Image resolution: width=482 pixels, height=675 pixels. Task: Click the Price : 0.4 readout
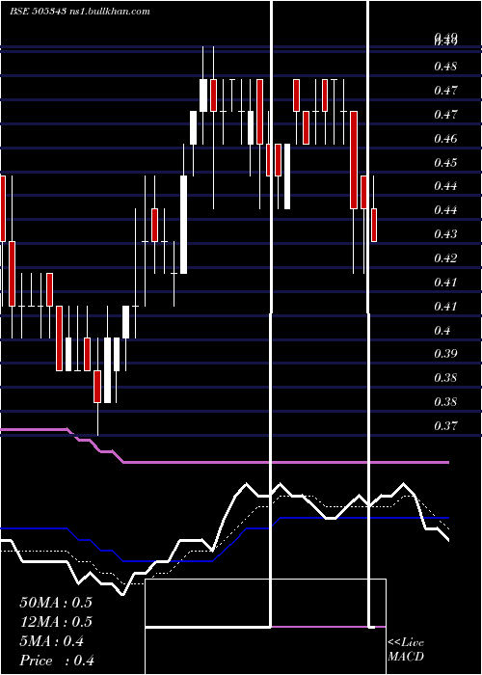[57, 661]
